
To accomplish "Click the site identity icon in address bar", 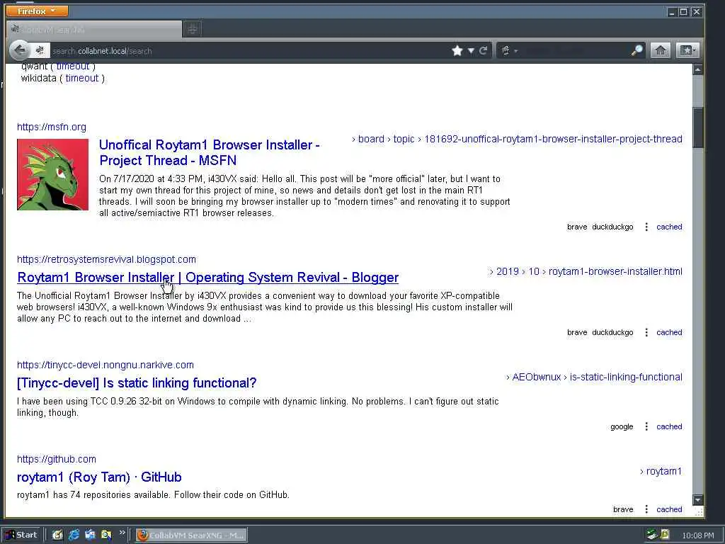I will pos(40,50).
